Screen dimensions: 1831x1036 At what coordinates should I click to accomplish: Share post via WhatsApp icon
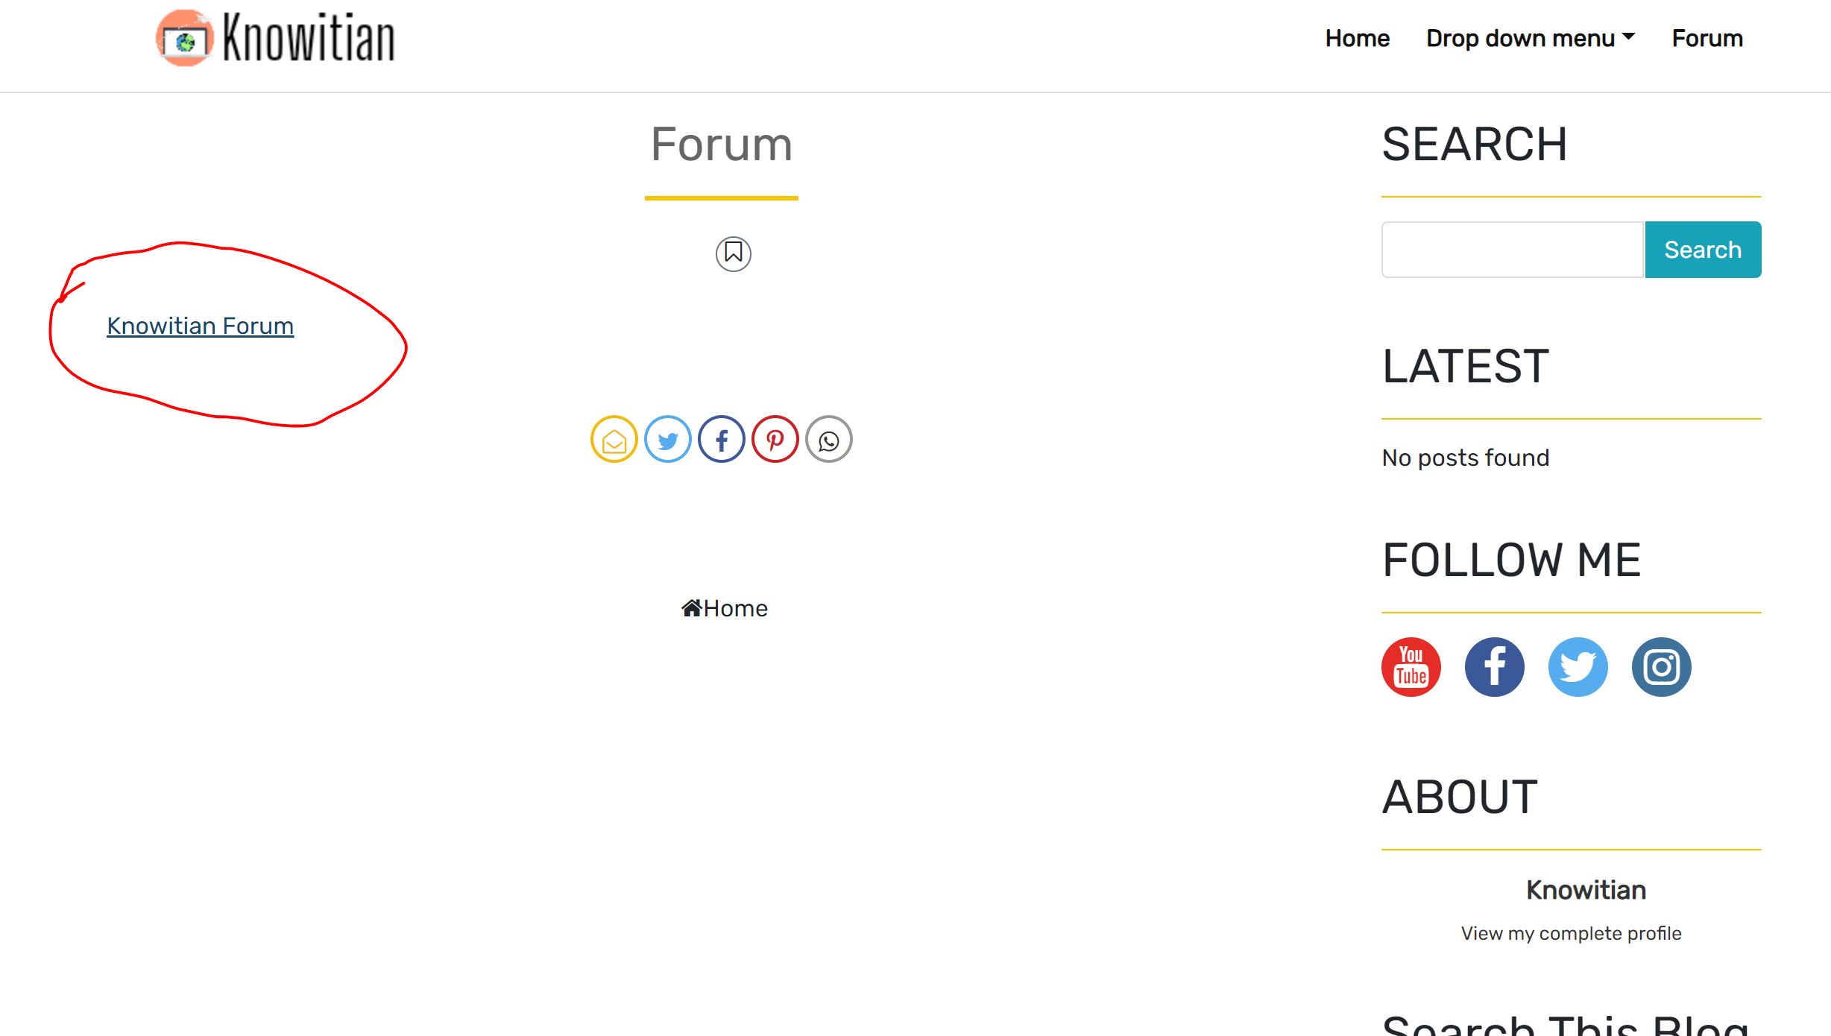(x=828, y=440)
